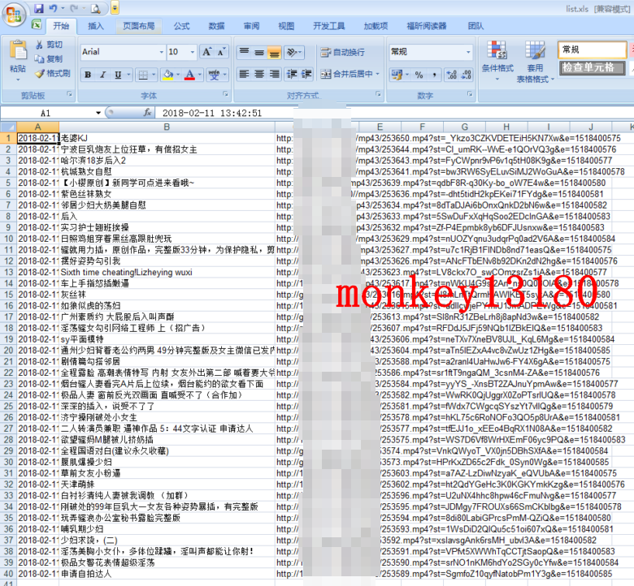
Task: Select the column B header
Action: pyautogui.click(x=167, y=127)
